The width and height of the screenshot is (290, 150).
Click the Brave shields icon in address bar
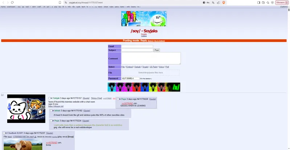[224, 2]
